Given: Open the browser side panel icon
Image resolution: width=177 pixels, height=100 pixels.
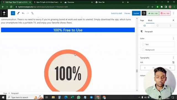Looking at the screenshot, I should click(x=166, y=7).
